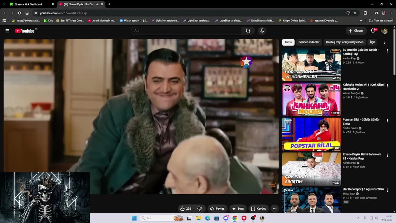Screen dimensions: 396x223
Task: Click the Kaydet save button
Action: [258, 209]
